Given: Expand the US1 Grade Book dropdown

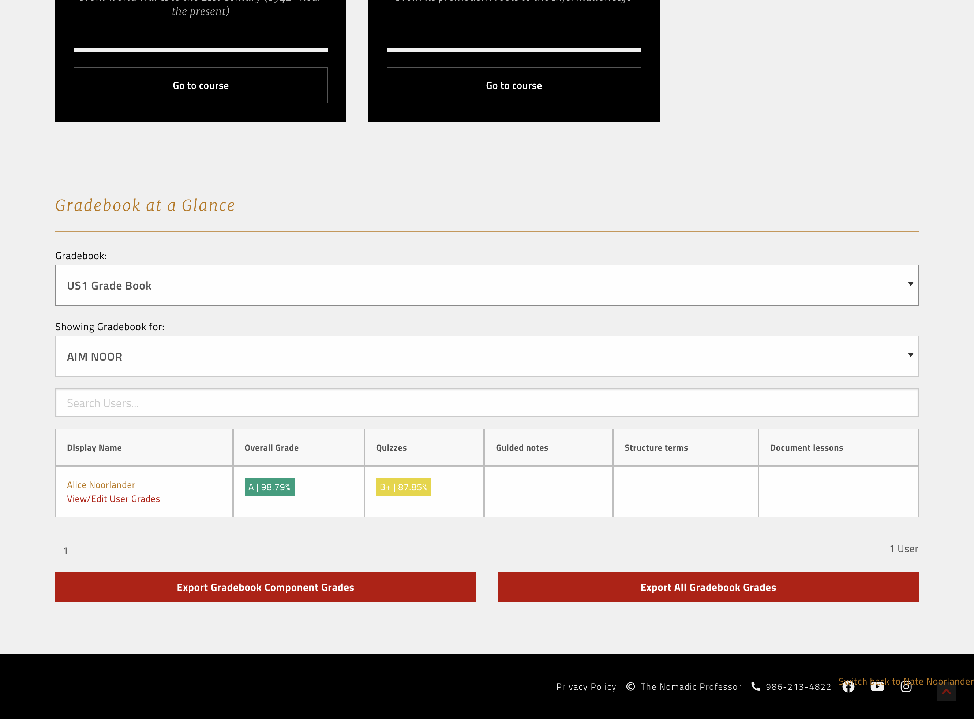Looking at the screenshot, I should click(487, 286).
